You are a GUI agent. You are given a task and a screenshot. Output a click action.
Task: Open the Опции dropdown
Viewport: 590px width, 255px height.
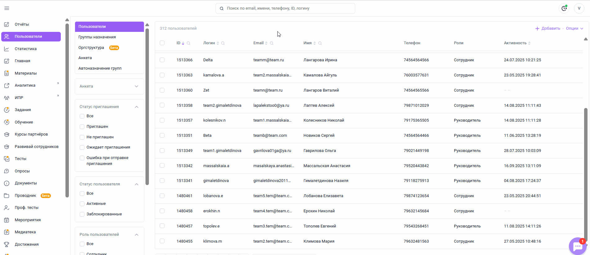point(574,28)
